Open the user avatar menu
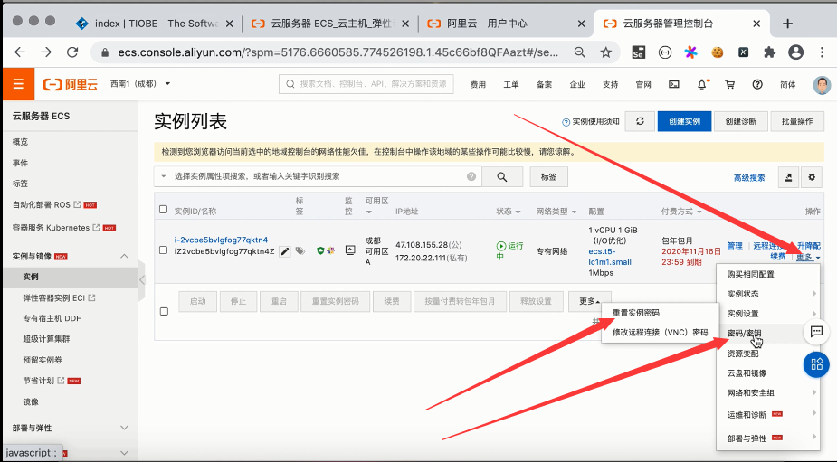 click(822, 84)
